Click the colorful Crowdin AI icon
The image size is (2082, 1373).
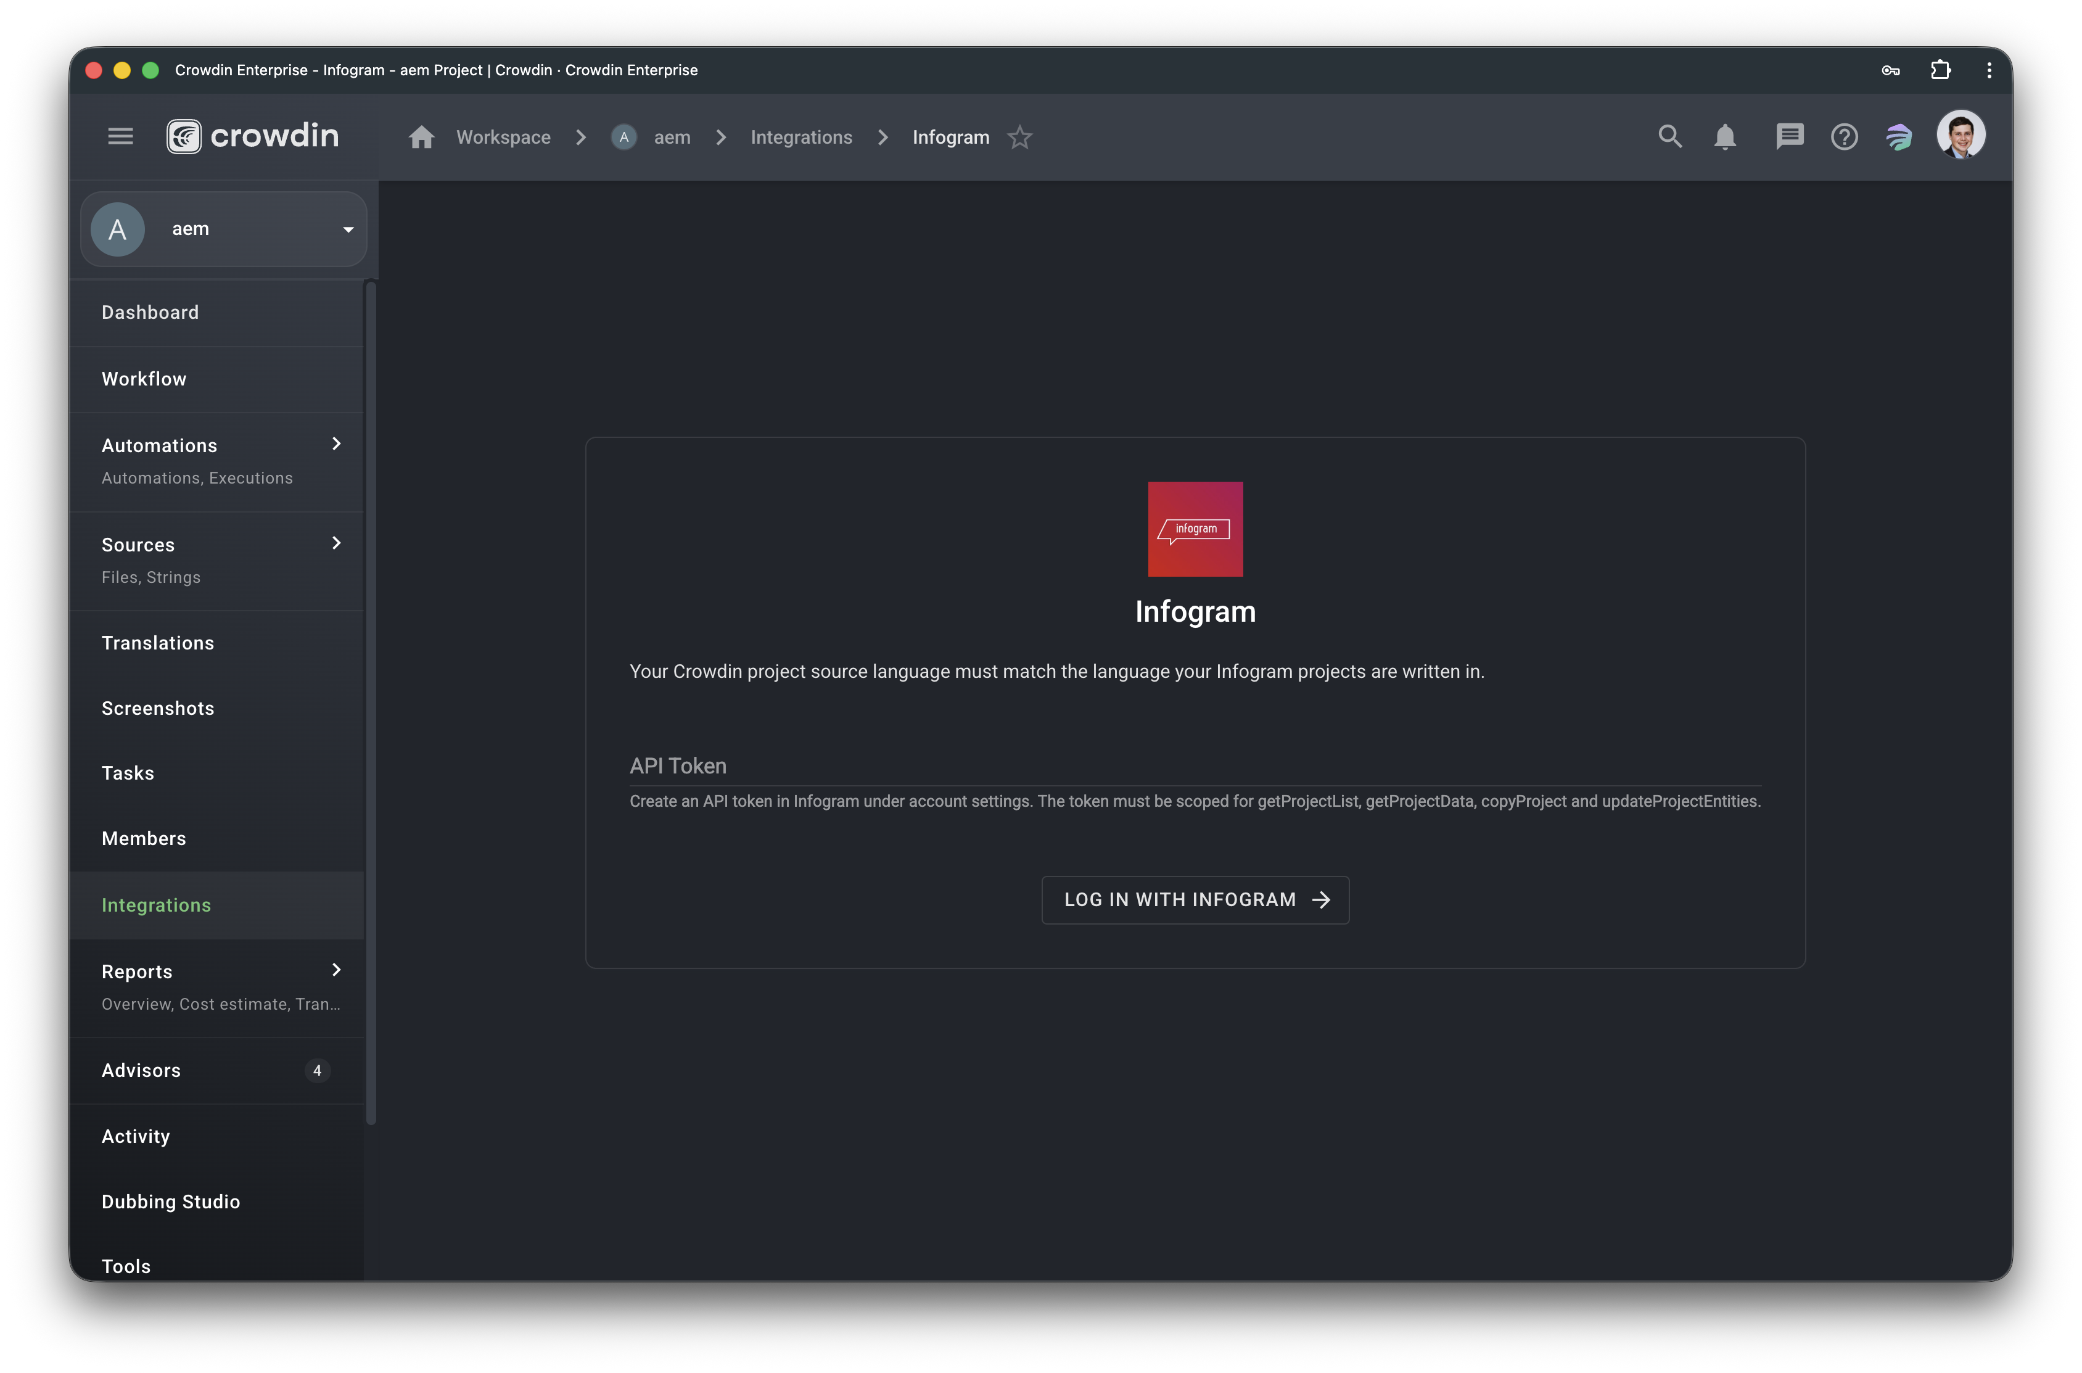1898,138
